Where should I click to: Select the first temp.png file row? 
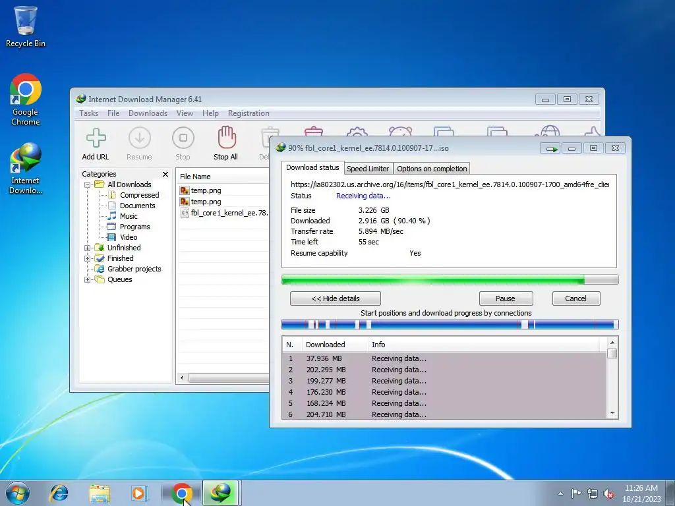(x=223, y=190)
